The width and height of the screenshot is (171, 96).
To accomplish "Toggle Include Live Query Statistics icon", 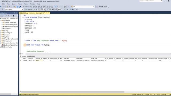I will 50,10.
